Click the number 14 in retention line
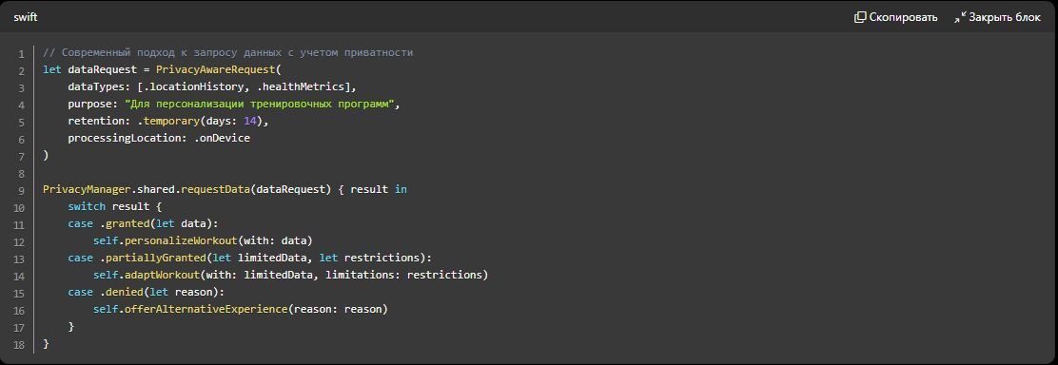 pos(249,122)
